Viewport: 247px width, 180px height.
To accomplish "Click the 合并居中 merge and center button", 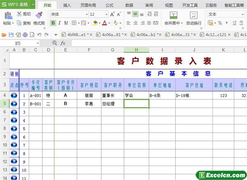I will click(x=174, y=18).
